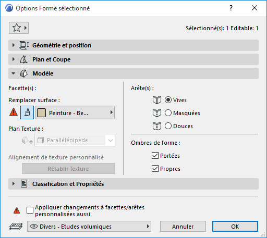The height and width of the screenshot is (238, 267).
Task: Click the eye icon in layer selector
Action: click(x=34, y=226)
